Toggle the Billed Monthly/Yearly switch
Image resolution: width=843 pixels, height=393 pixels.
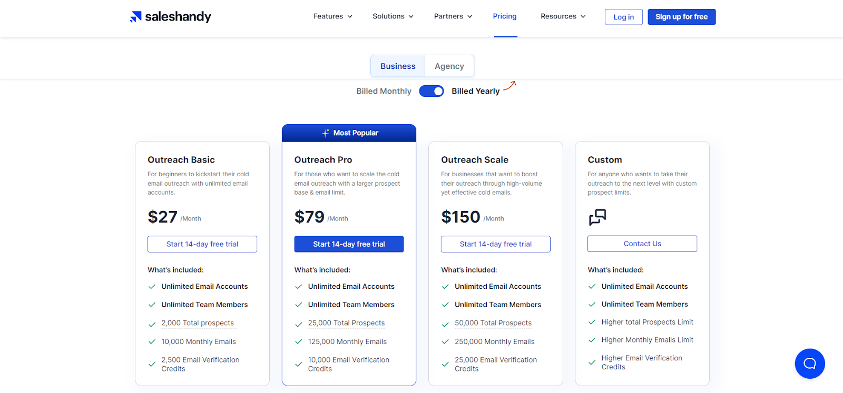(432, 91)
